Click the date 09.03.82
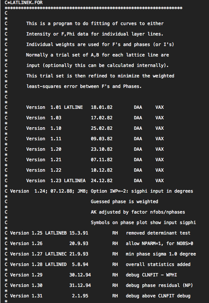 [x=102, y=138]
